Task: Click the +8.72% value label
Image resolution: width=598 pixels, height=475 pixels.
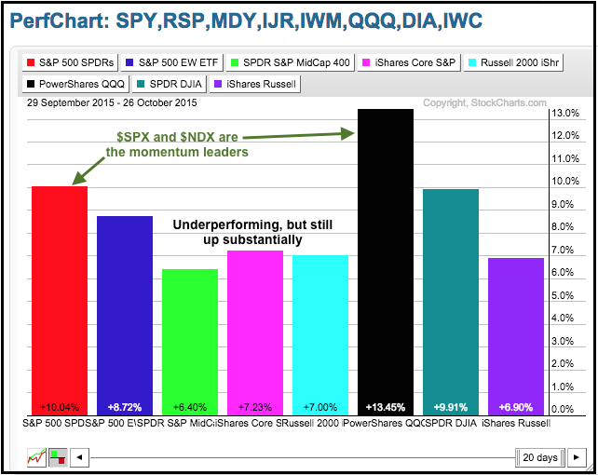Action: coord(125,407)
